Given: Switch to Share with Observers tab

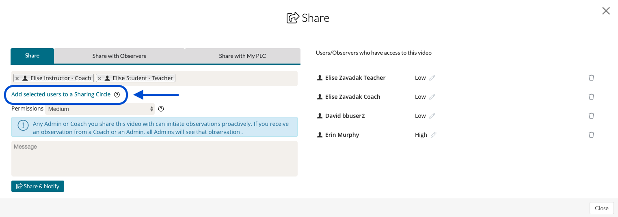Looking at the screenshot, I should (119, 56).
